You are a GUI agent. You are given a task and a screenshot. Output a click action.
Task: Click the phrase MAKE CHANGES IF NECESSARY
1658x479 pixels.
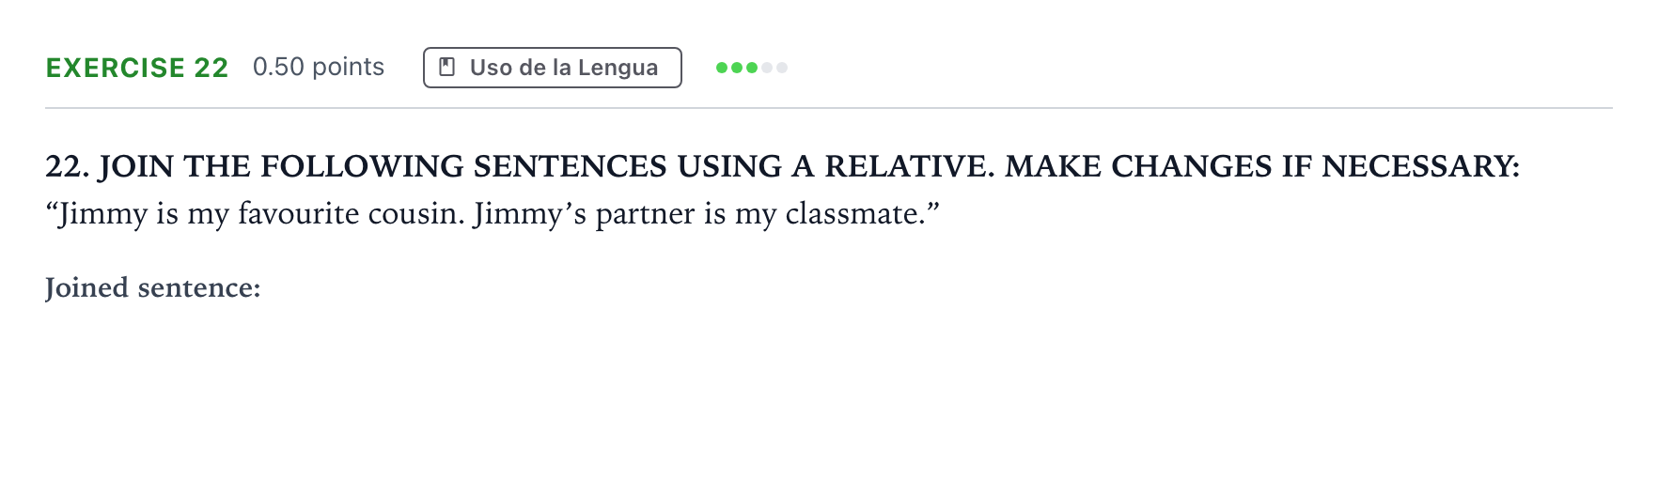pyautogui.click(x=1261, y=166)
